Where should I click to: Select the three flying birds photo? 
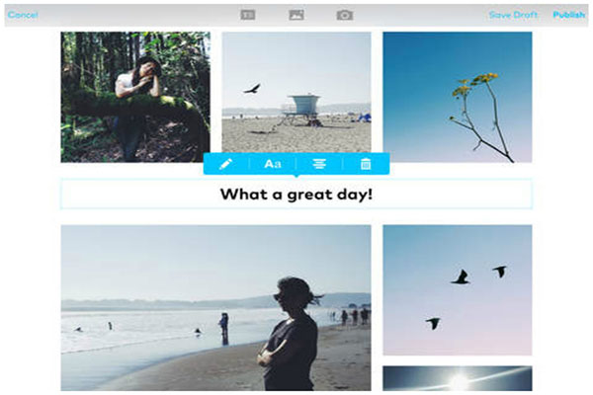(458, 290)
